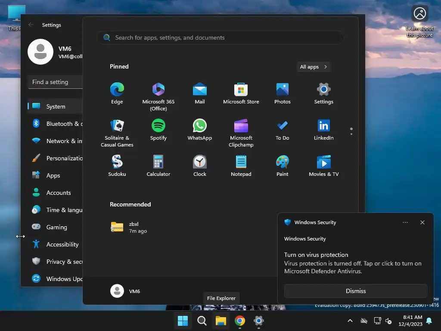Screen dimensions: 441x331
Task: Launch the Sudoku game
Action: (x=117, y=166)
